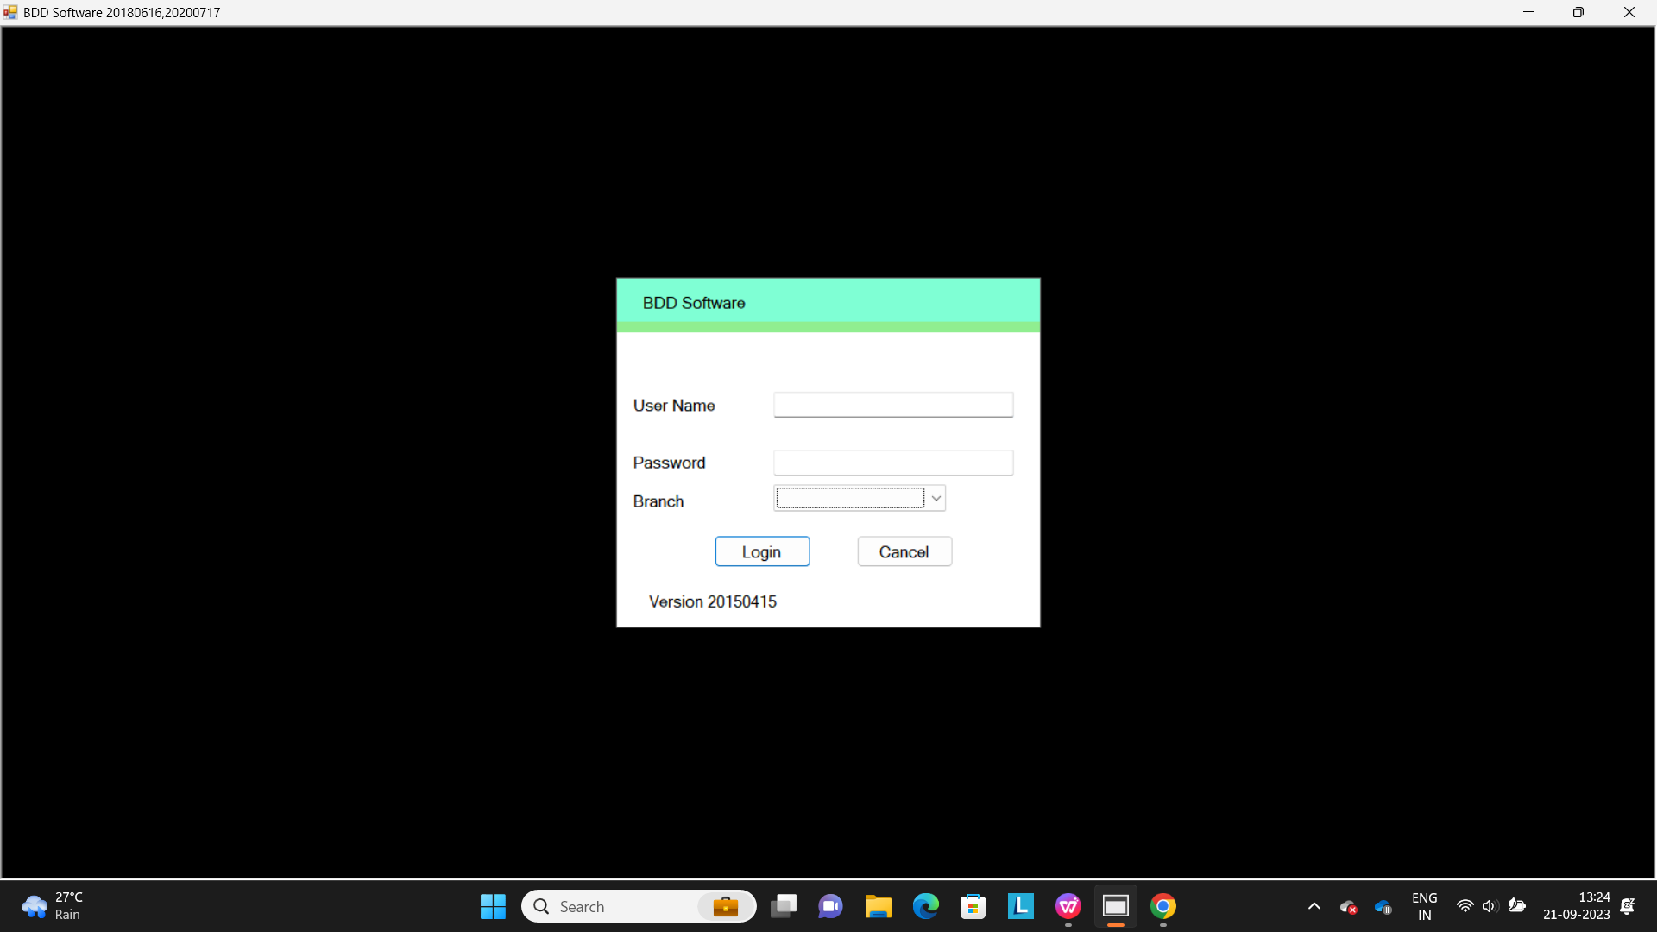Click the briefcase icon in Search box
The height and width of the screenshot is (932, 1657).
(x=726, y=906)
